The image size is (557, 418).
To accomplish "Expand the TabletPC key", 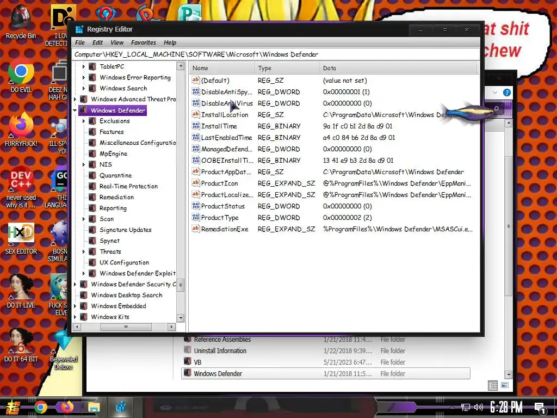I will click(83, 66).
